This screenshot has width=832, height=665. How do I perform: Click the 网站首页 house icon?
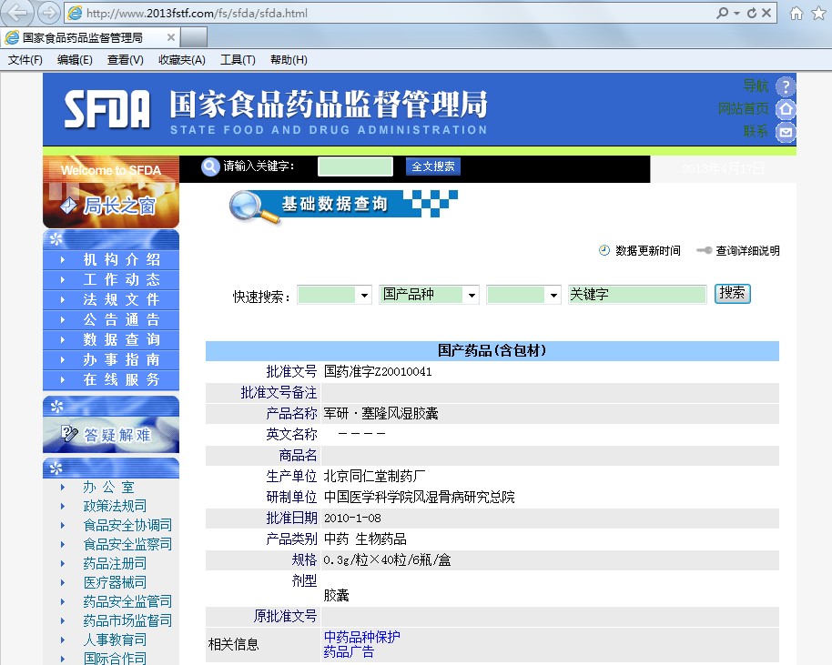coord(786,109)
